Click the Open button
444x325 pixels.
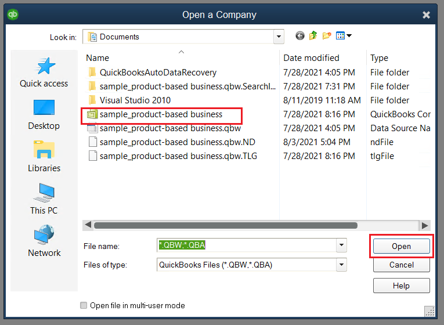coord(401,246)
